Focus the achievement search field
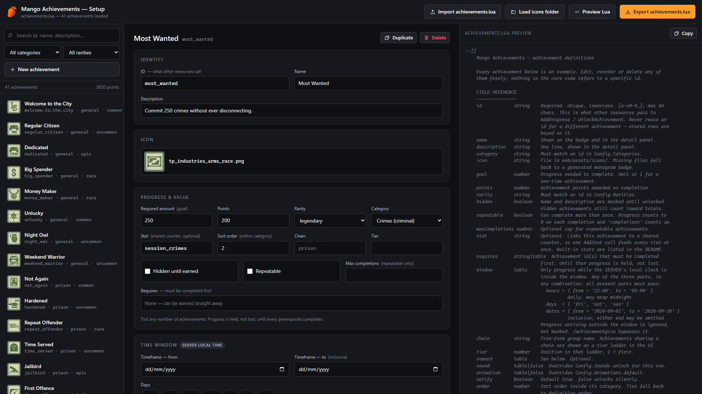Image resolution: width=702 pixels, height=394 pixels. [x=62, y=35]
